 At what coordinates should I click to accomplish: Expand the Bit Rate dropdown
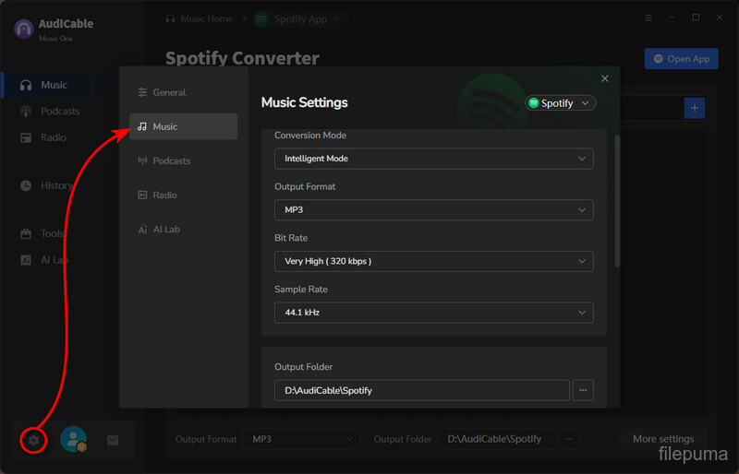[433, 261]
